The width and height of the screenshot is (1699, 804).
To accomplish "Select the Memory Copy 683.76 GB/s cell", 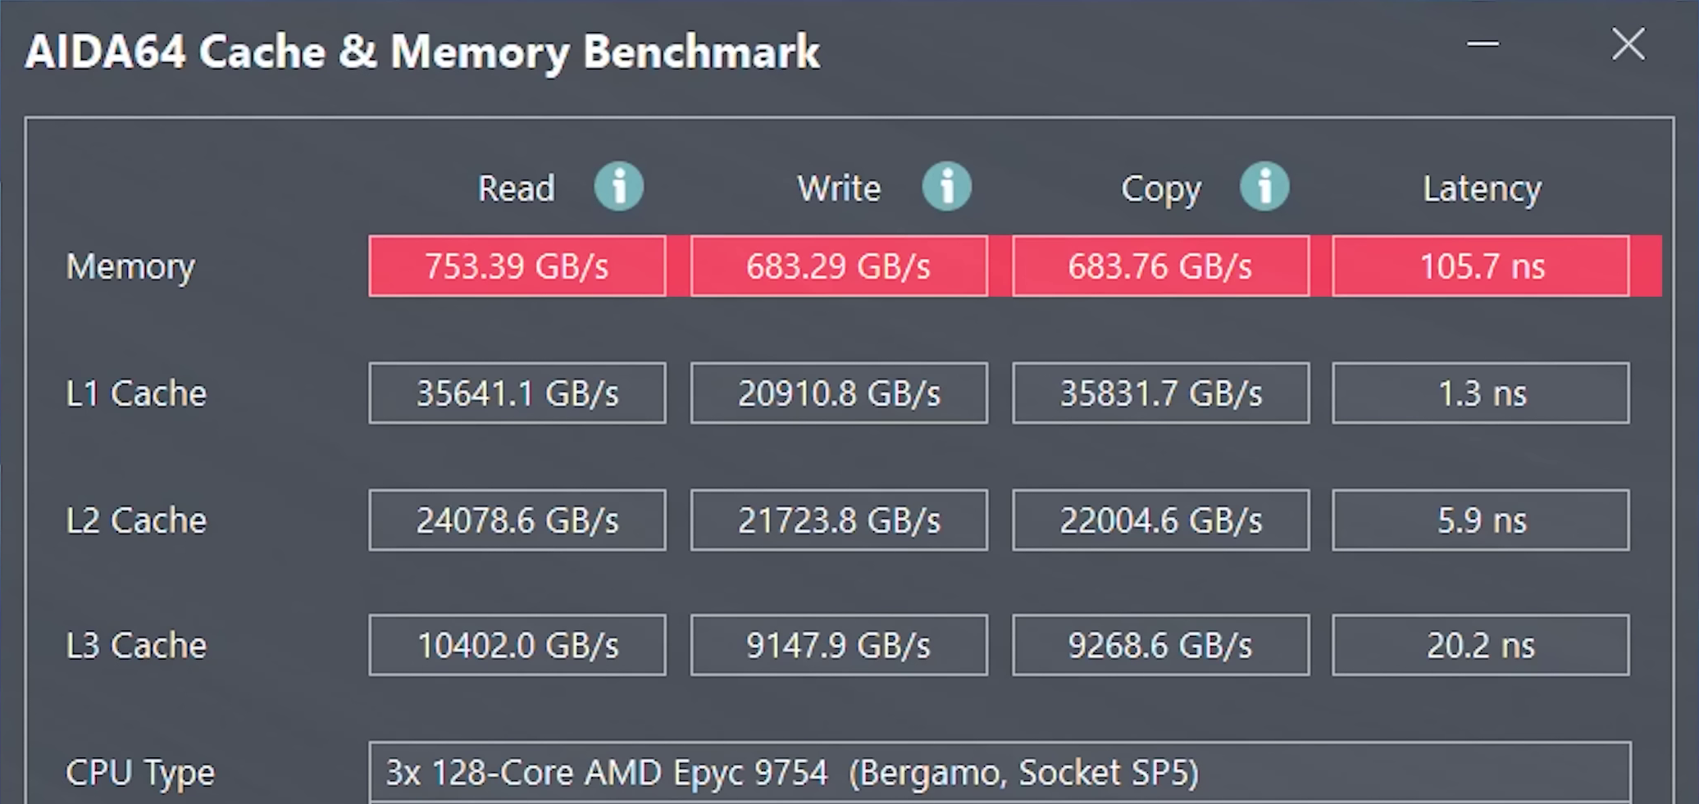I will 1159,266.
